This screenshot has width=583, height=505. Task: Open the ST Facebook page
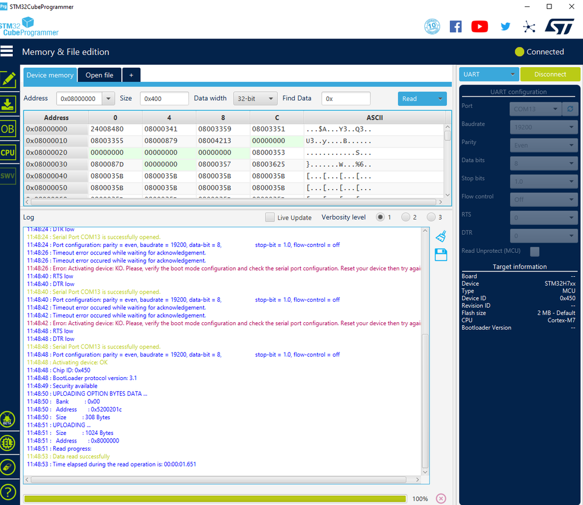(455, 26)
